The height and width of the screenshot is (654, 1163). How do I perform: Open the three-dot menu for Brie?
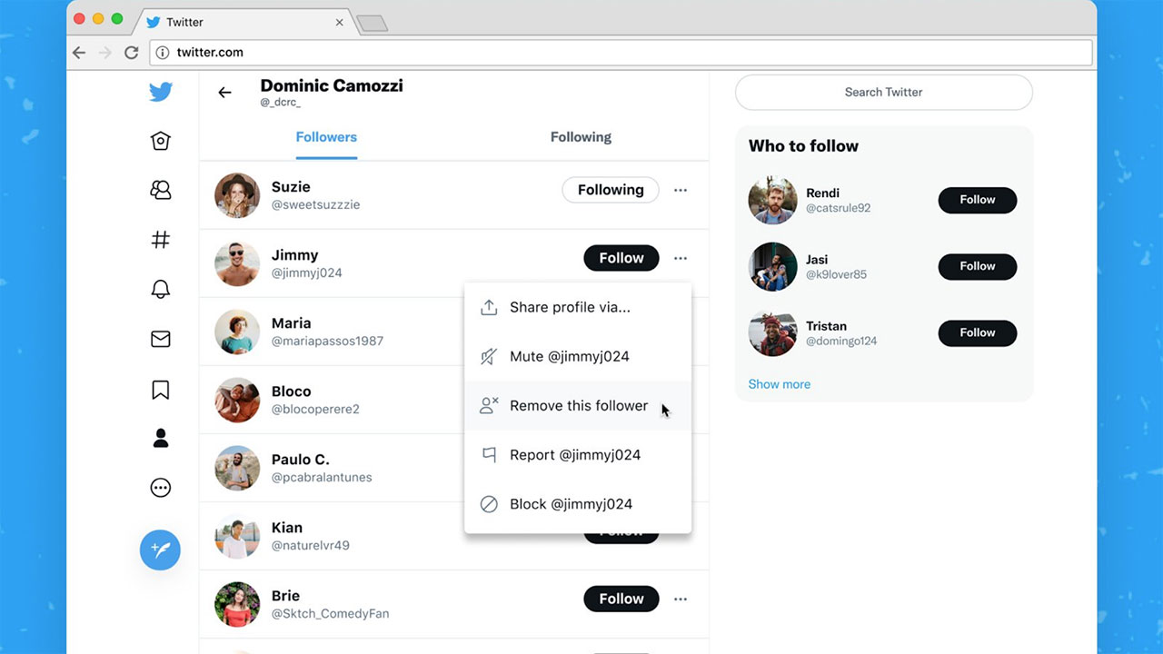pos(681,599)
